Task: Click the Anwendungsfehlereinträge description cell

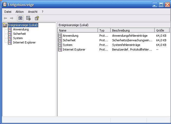Action: coord(130,36)
